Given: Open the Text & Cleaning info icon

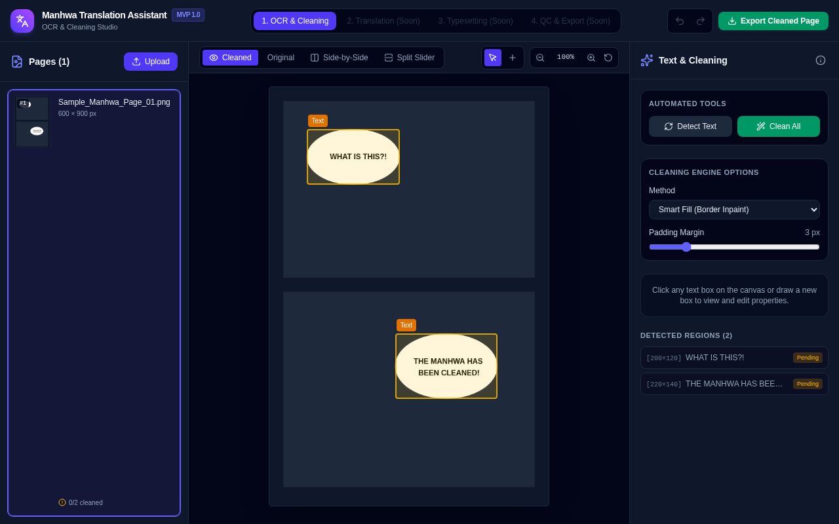Looking at the screenshot, I should 821,60.
